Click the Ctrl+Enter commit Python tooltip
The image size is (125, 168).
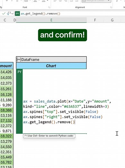point(49,136)
